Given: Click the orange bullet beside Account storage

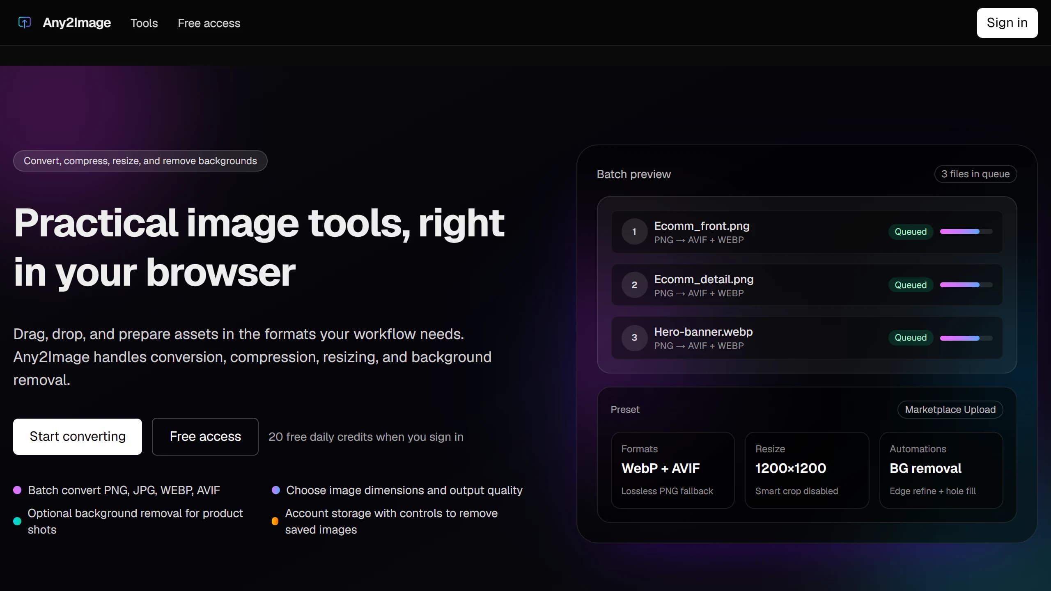Looking at the screenshot, I should (275, 521).
